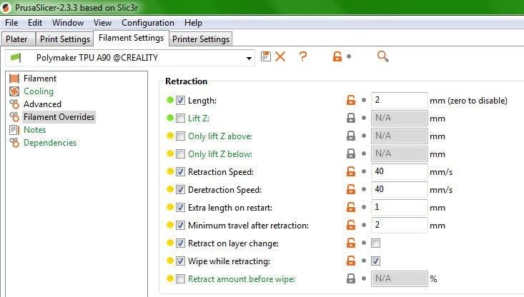Uncheck the Wipe while retracting value checkbox
The height and width of the screenshot is (297, 524).
click(x=376, y=261)
